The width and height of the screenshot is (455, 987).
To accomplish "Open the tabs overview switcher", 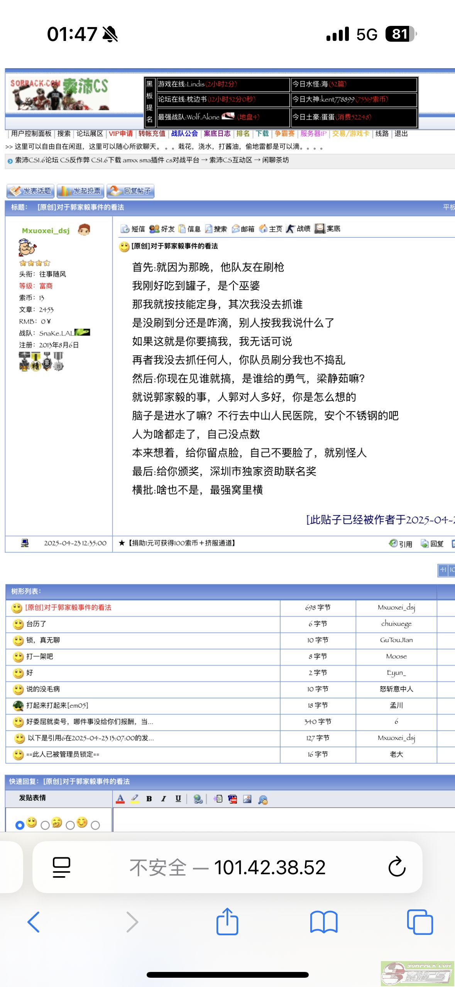I will coord(420,922).
